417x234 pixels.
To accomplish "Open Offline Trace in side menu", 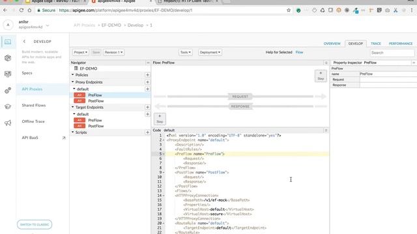I will [x=33, y=122].
